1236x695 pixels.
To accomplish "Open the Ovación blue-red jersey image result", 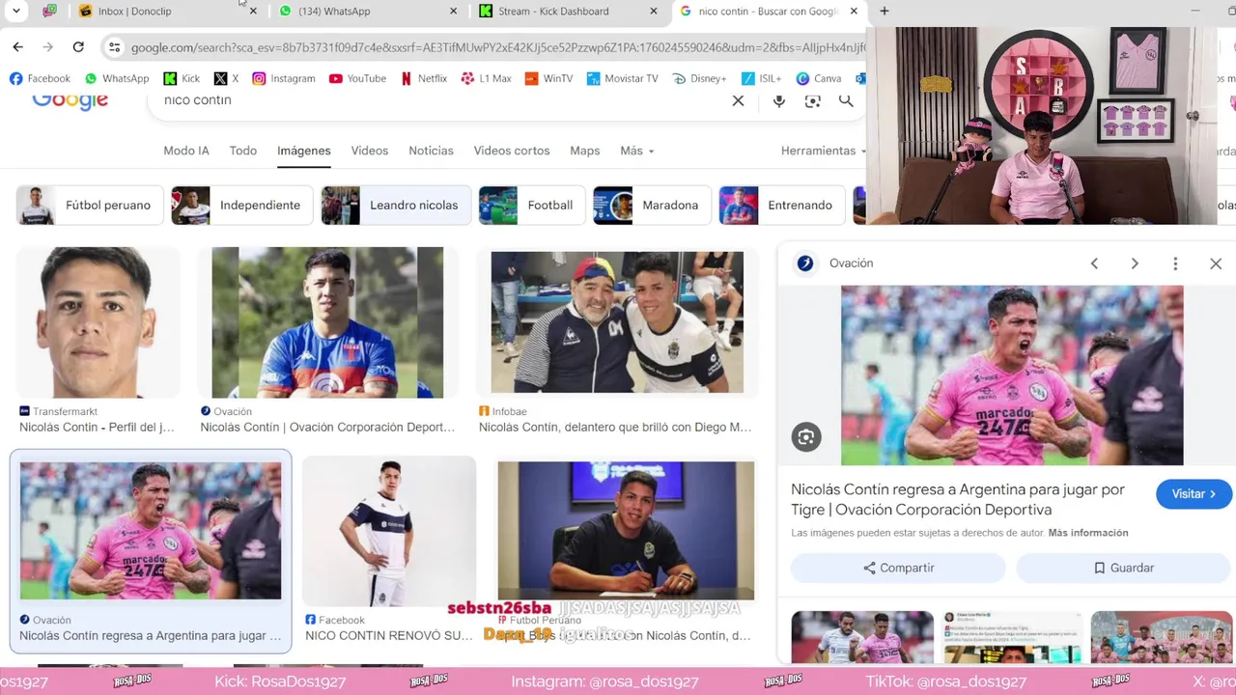I will [327, 322].
